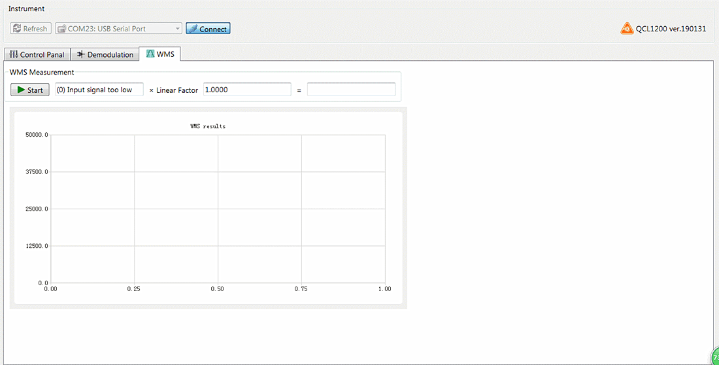Viewport: 719px width, 365px height.
Task: Click the empty result field after equals sign
Action: coord(351,90)
